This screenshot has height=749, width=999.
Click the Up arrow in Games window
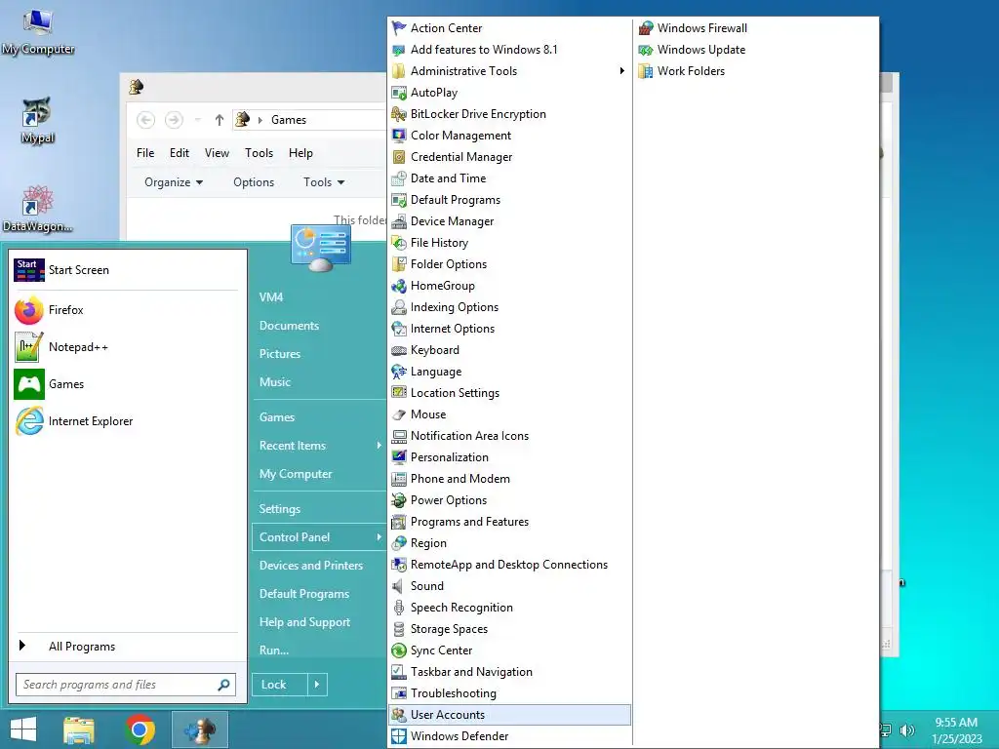(220, 120)
